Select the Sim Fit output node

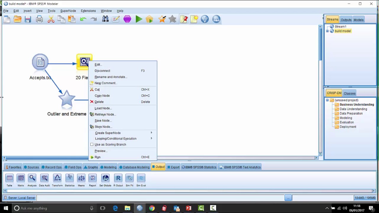point(129,180)
